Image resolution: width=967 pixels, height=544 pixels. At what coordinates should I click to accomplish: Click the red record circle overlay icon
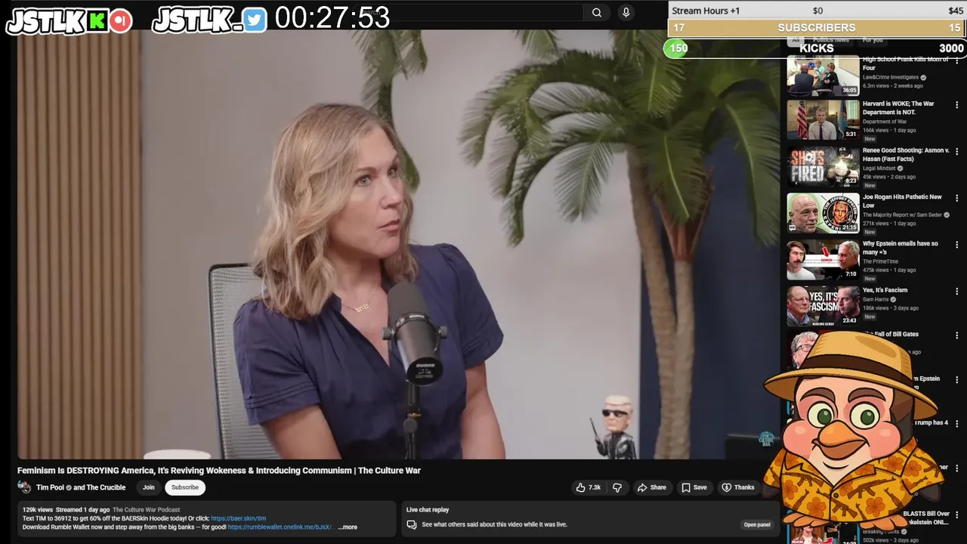[x=121, y=21]
